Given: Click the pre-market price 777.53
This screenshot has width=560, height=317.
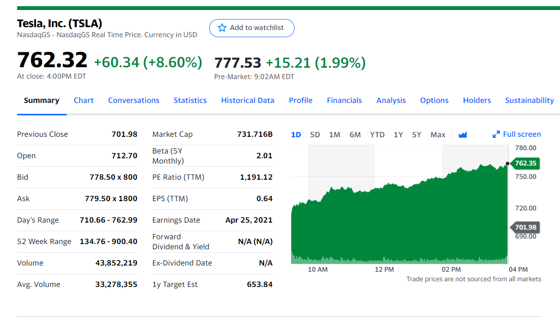Looking at the screenshot, I should pos(238,63).
